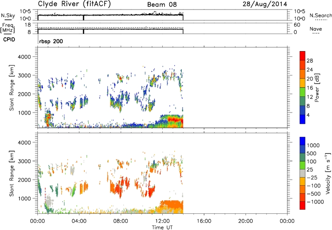Select the "rbsp 200" control program text
The height and width of the screenshot is (230, 332).
coord(51,41)
